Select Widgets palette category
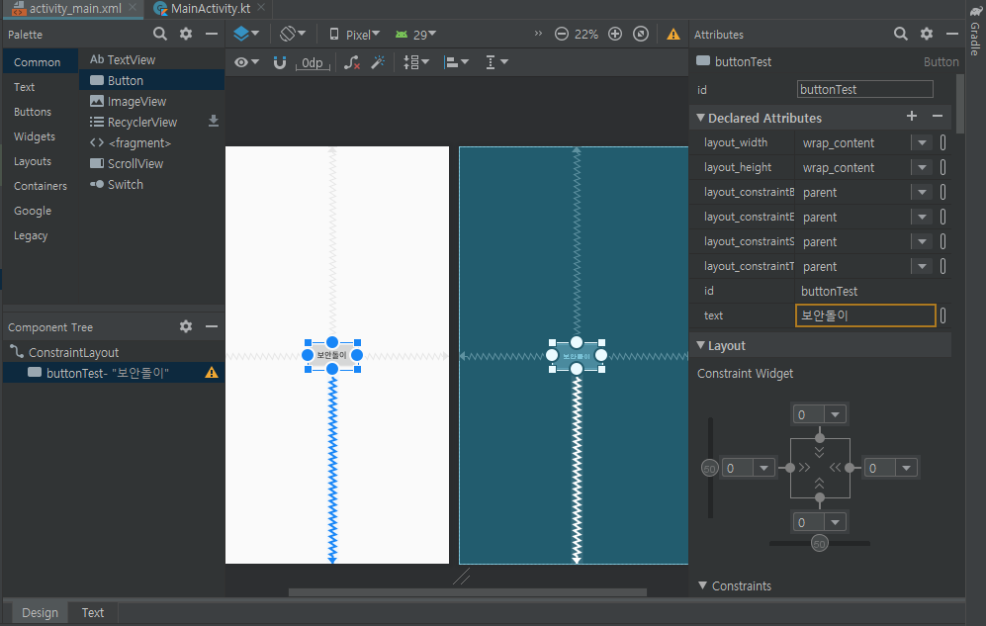 coord(34,136)
